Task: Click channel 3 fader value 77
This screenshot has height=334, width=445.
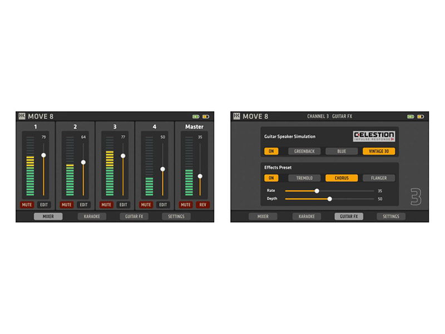Action: [123, 137]
